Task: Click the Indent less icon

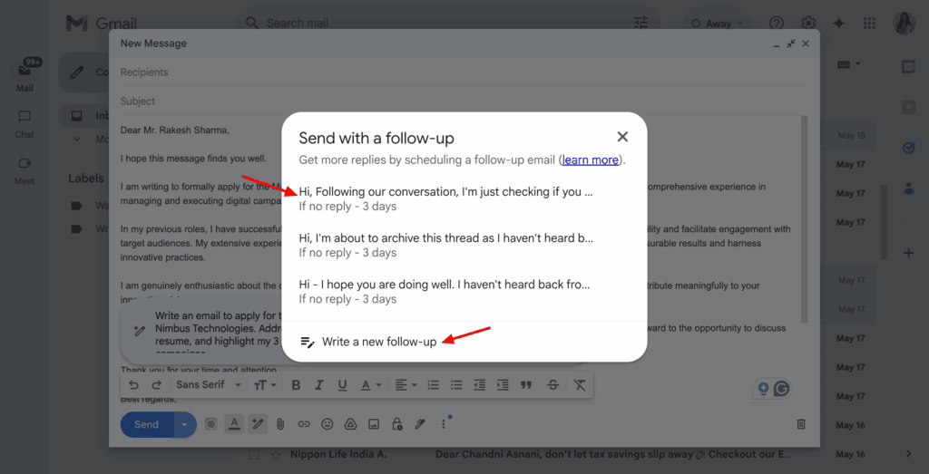Action: (479, 385)
